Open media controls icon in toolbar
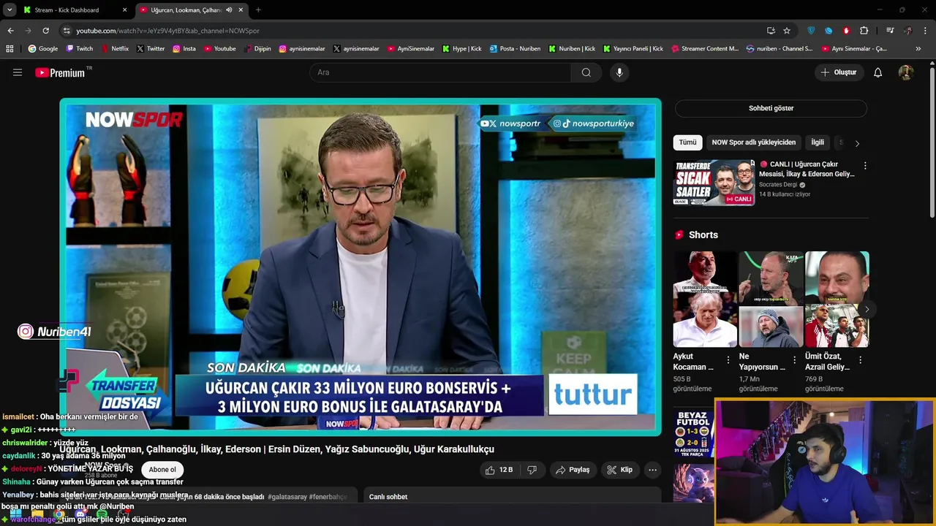The image size is (936, 526). pos(890,31)
